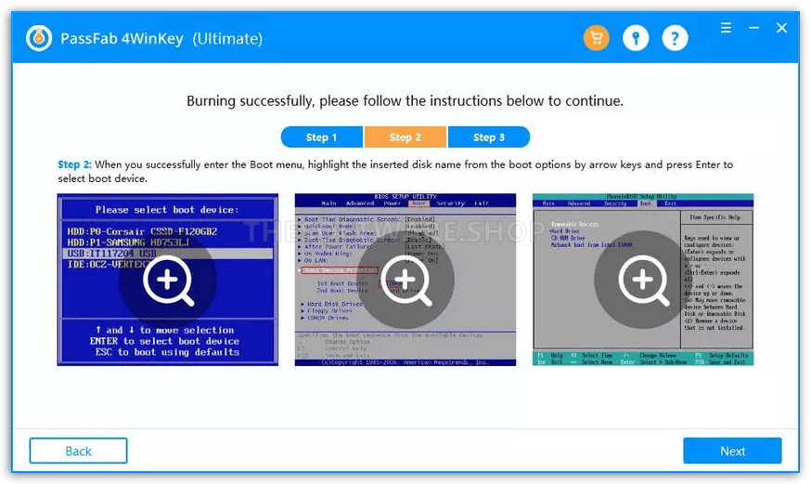The width and height of the screenshot is (811, 484).
Task: Click the Back button
Action: point(78,451)
